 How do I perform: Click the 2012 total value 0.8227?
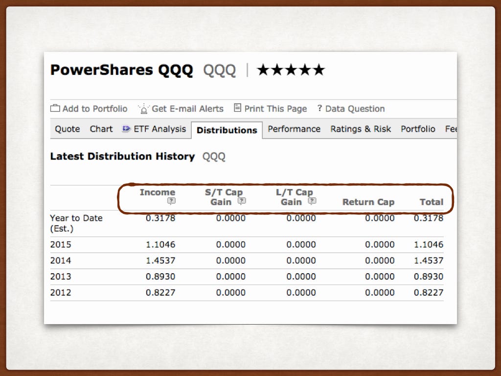(x=429, y=293)
